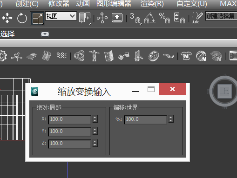The image size is (237, 178).
Task: Click the X field spinner arrows
Action: (95, 119)
